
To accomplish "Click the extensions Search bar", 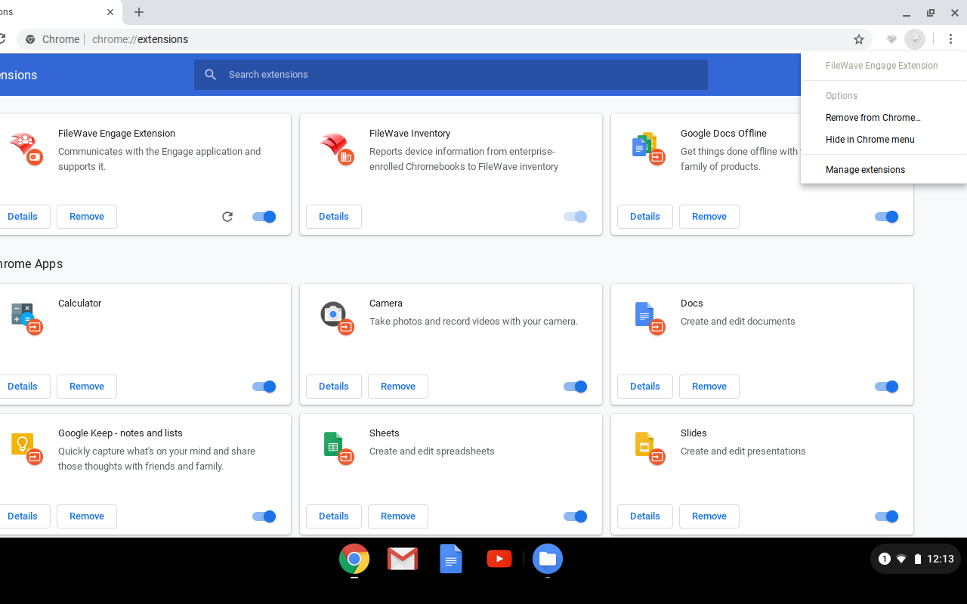I will (x=450, y=74).
